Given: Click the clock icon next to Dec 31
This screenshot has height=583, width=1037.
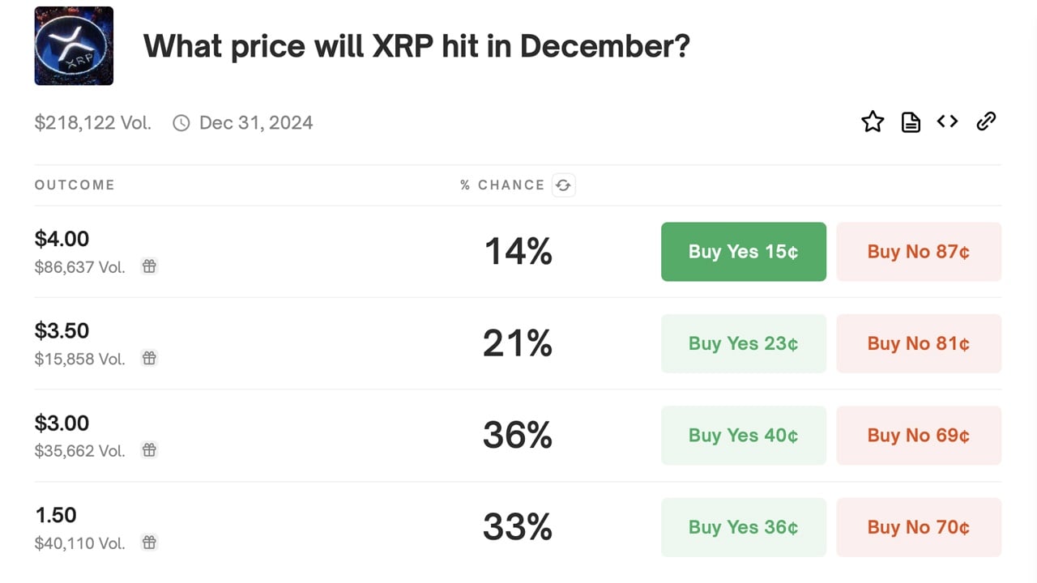Looking at the screenshot, I should pyautogui.click(x=180, y=121).
